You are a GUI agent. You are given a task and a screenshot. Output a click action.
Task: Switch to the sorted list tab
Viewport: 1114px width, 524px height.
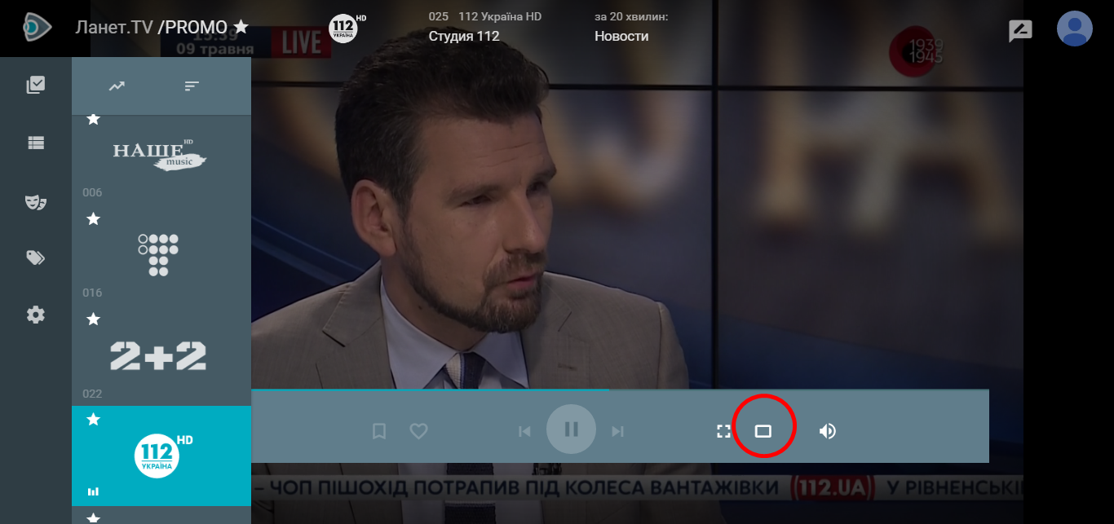click(192, 86)
